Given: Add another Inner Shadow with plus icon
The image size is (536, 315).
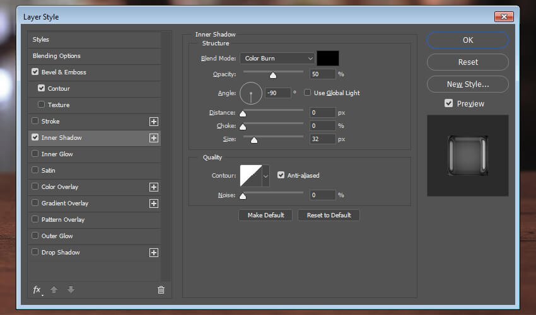Looking at the screenshot, I should (x=154, y=138).
